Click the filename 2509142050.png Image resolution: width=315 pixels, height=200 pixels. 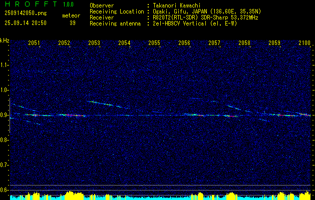(x=26, y=13)
